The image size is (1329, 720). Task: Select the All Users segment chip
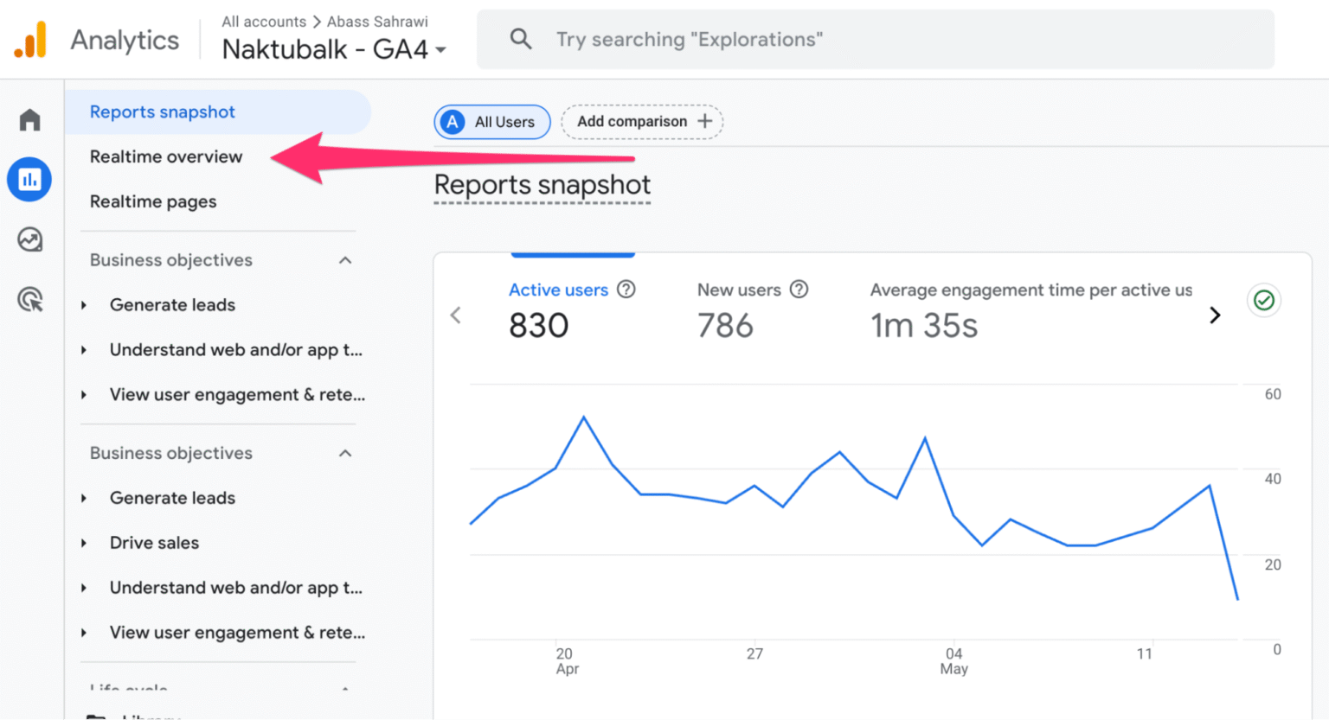pyautogui.click(x=491, y=122)
